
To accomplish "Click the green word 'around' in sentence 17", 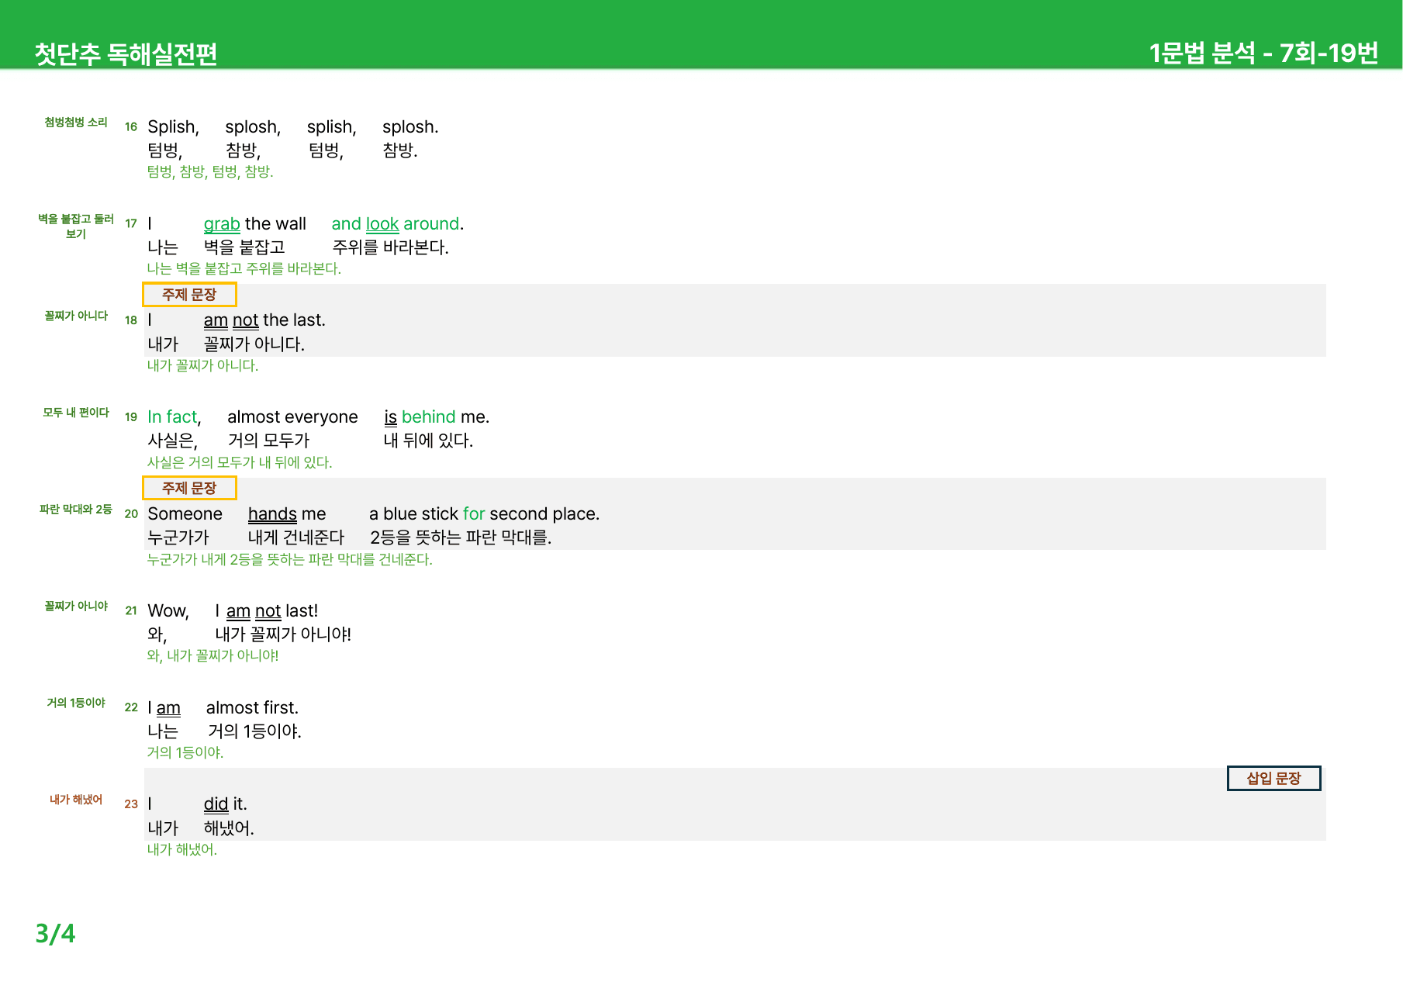I will point(431,224).
